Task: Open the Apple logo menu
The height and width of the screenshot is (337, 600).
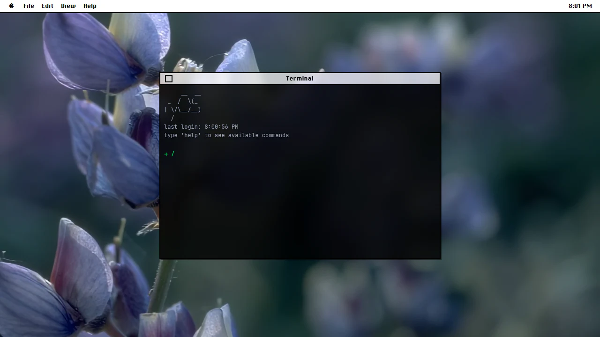Action: click(x=12, y=6)
